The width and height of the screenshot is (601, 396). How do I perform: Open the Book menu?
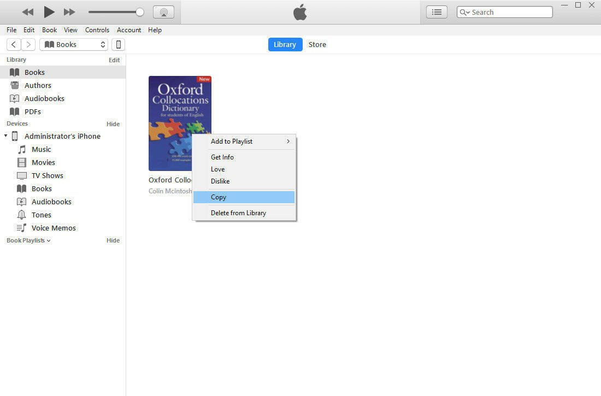(49, 30)
